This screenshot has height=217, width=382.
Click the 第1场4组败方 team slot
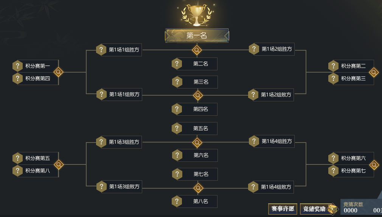click(271, 187)
